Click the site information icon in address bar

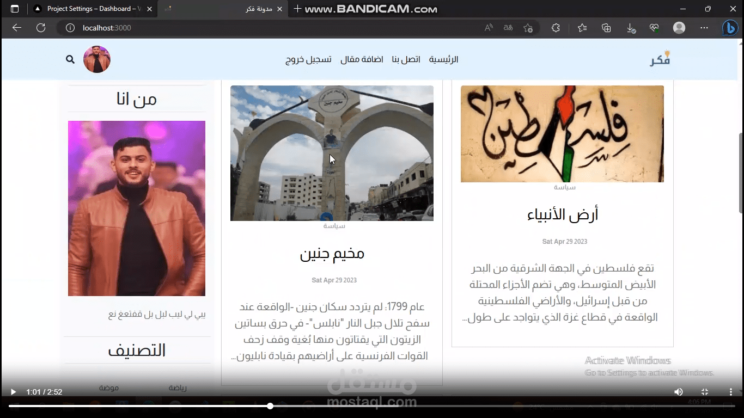[70, 28]
